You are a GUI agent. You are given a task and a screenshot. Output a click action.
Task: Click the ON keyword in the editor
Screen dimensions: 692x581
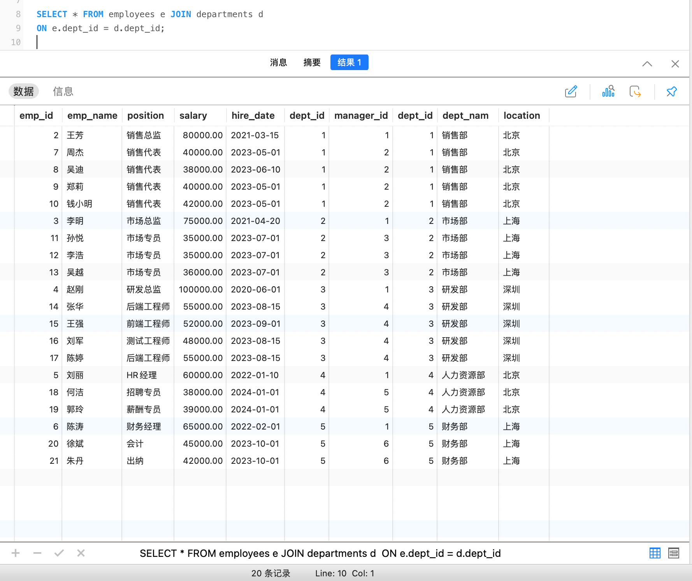[42, 28]
